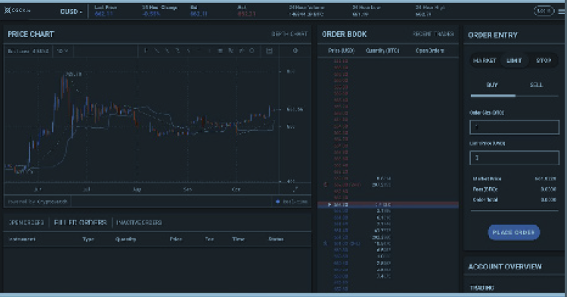This screenshot has width=567, height=297.
Task: Open chart settings gear icon
Action: (295, 51)
